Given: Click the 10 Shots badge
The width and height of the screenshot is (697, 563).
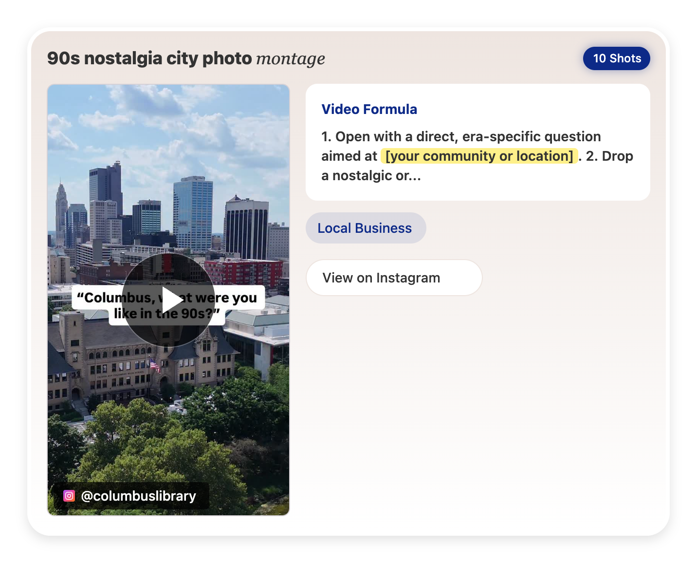Looking at the screenshot, I should 616,58.
